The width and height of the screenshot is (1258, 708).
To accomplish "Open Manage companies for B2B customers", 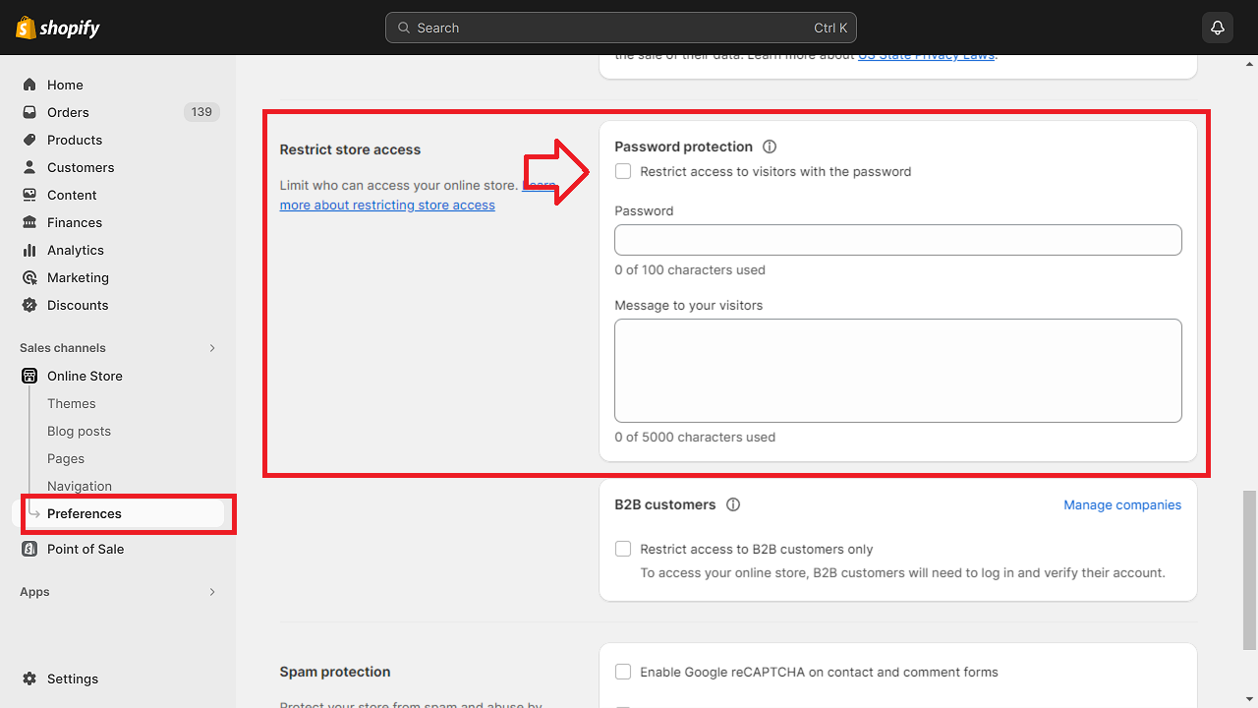I will coord(1122,504).
